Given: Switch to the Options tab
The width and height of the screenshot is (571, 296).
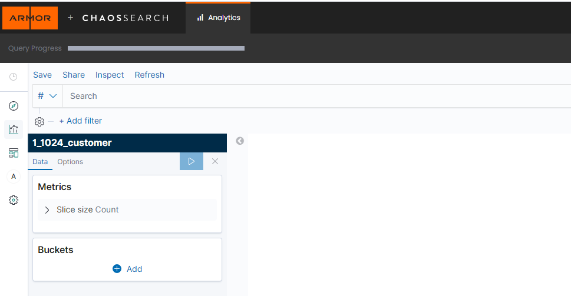Looking at the screenshot, I should coord(70,162).
